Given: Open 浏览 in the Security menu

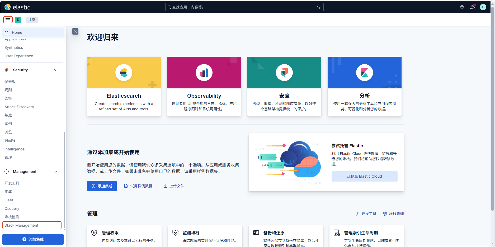Looking at the screenshot, I should click(x=8, y=132).
